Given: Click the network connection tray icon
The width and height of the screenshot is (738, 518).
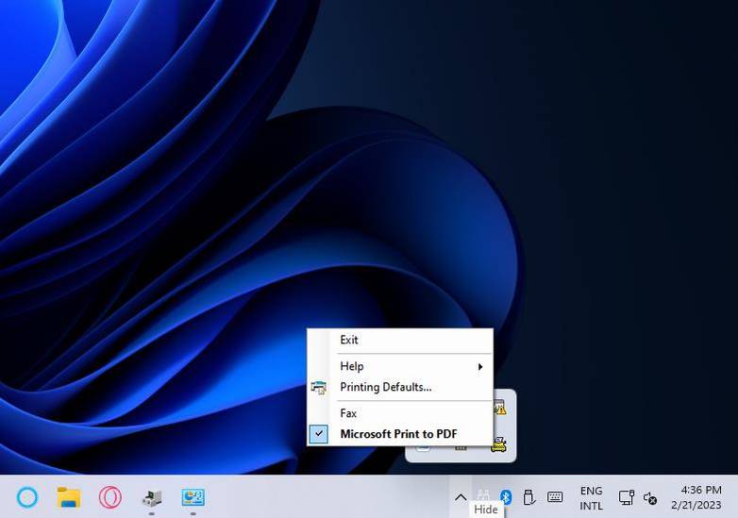Looking at the screenshot, I should tap(626, 497).
